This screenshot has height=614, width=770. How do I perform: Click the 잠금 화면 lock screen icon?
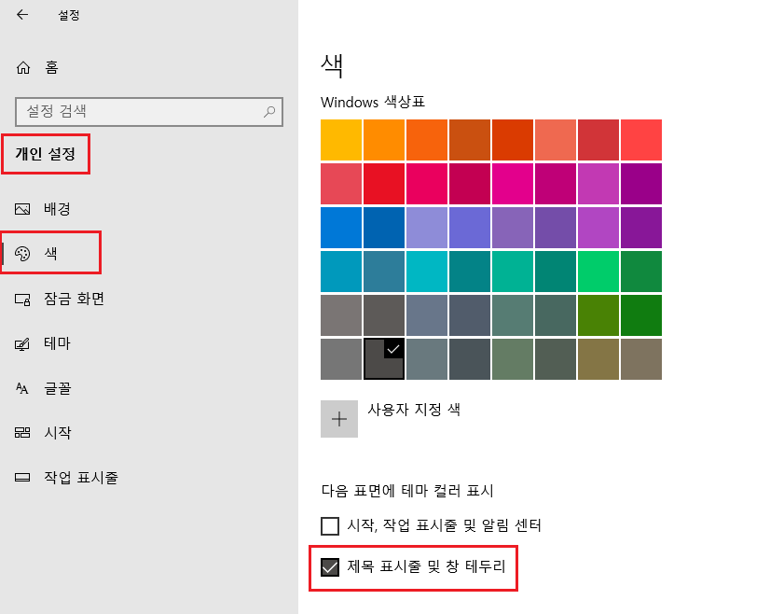pos(22,299)
